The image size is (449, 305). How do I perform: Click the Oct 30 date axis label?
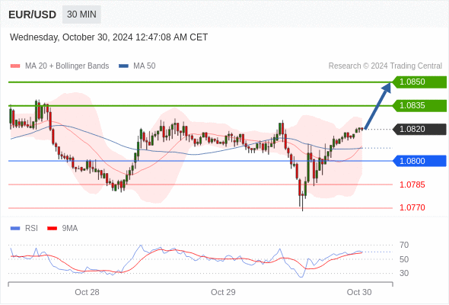point(359,292)
